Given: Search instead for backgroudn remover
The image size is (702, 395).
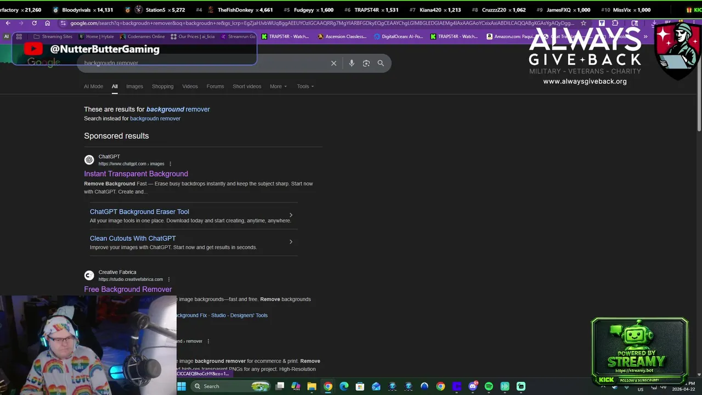Looking at the screenshot, I should (155, 119).
